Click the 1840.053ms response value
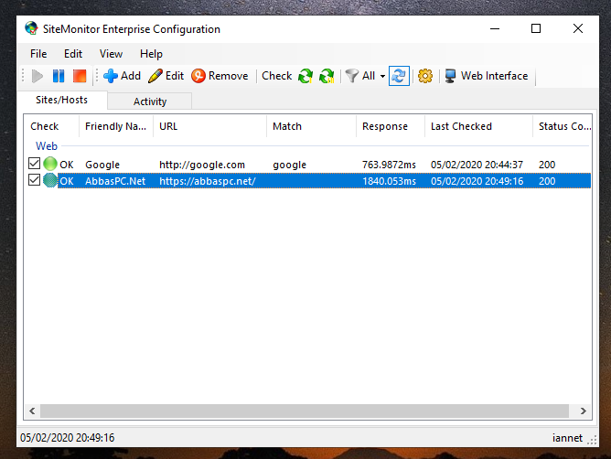 point(389,181)
